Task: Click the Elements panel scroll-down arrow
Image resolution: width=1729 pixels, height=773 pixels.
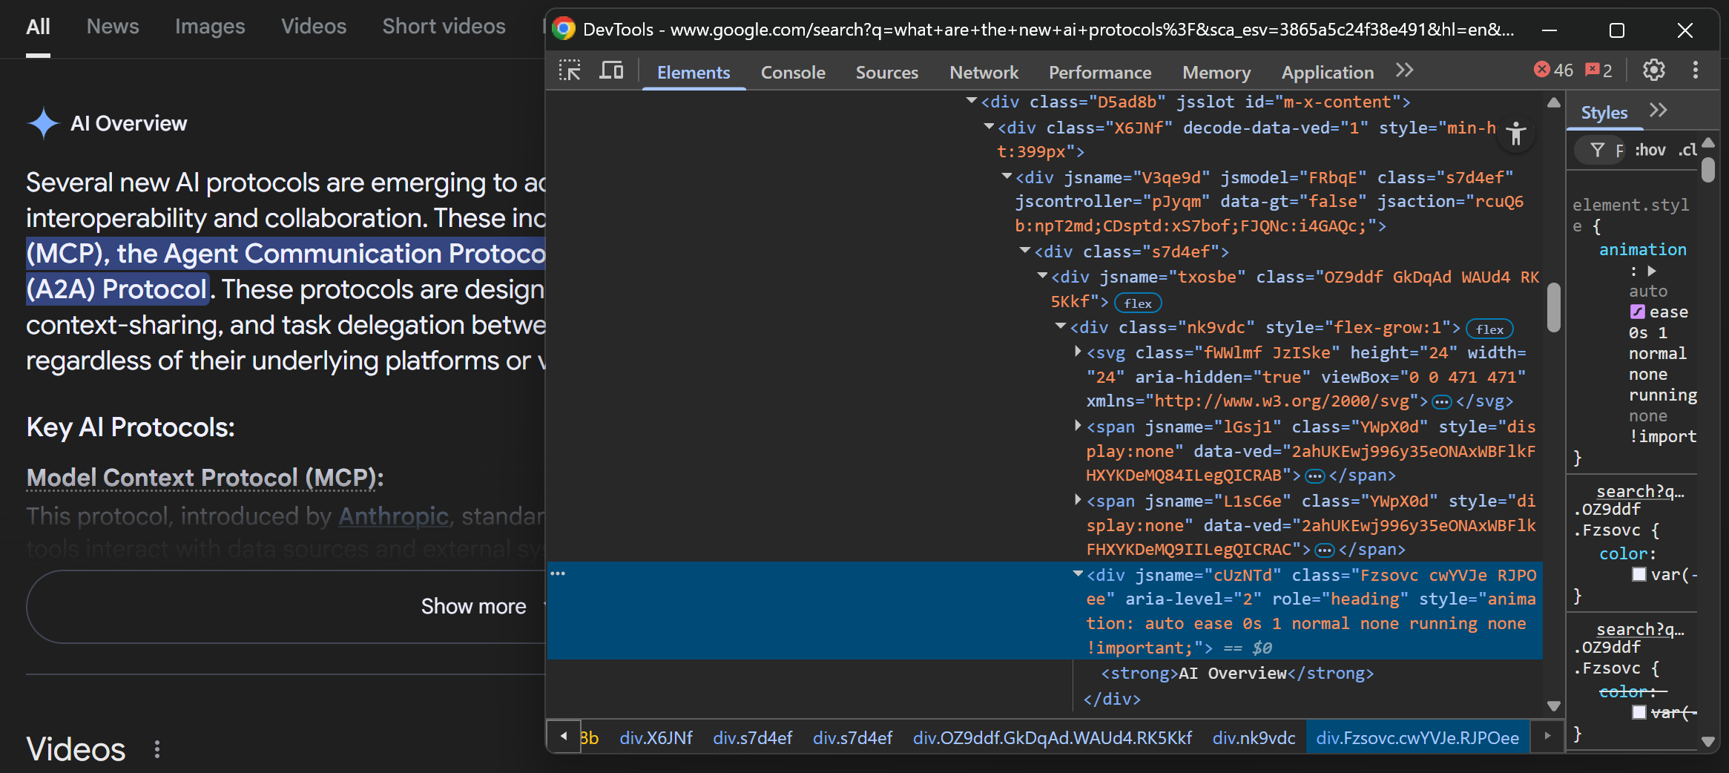Action: click(1554, 706)
